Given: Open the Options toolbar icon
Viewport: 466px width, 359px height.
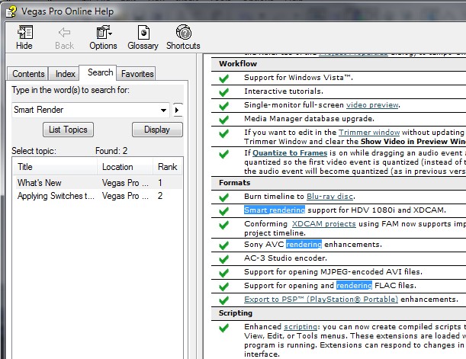Looking at the screenshot, I should pos(103,37).
